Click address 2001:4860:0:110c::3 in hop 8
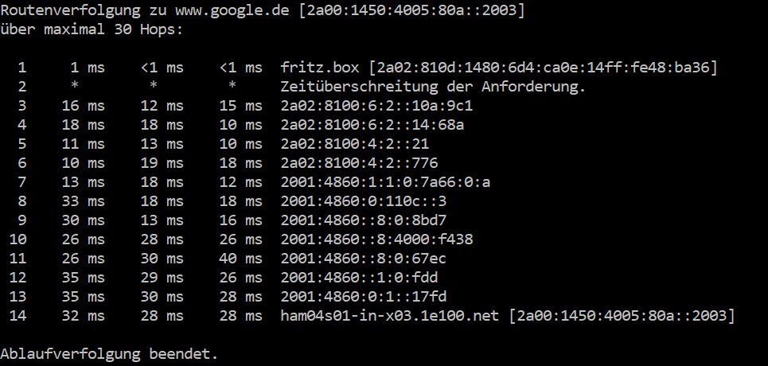 click(364, 201)
